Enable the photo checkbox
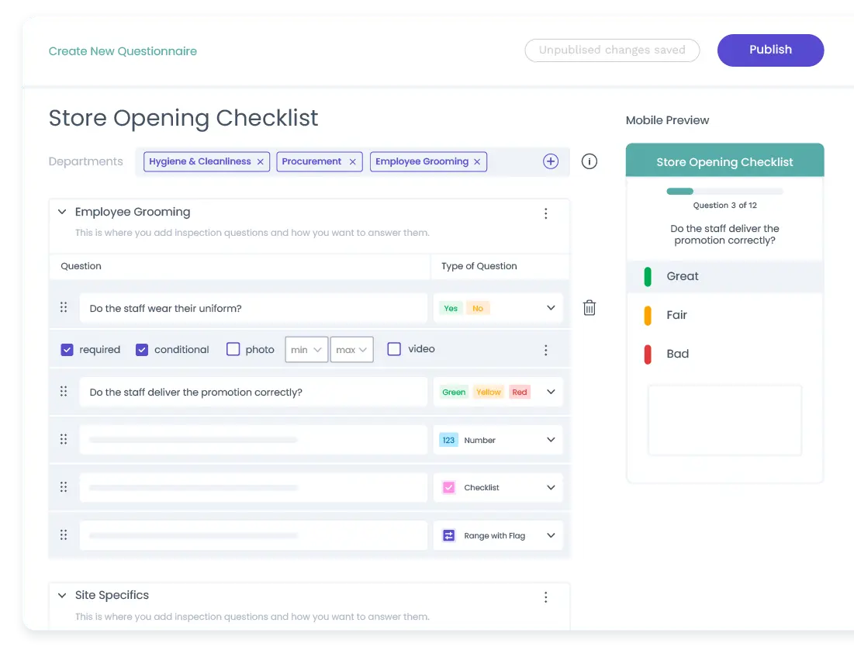The height and width of the screenshot is (647, 854). pos(233,349)
